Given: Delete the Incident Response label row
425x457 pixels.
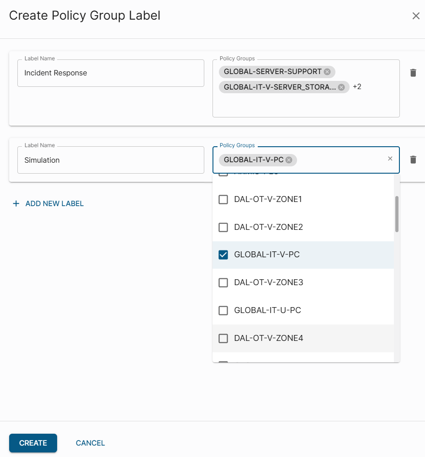Looking at the screenshot, I should pos(413,73).
